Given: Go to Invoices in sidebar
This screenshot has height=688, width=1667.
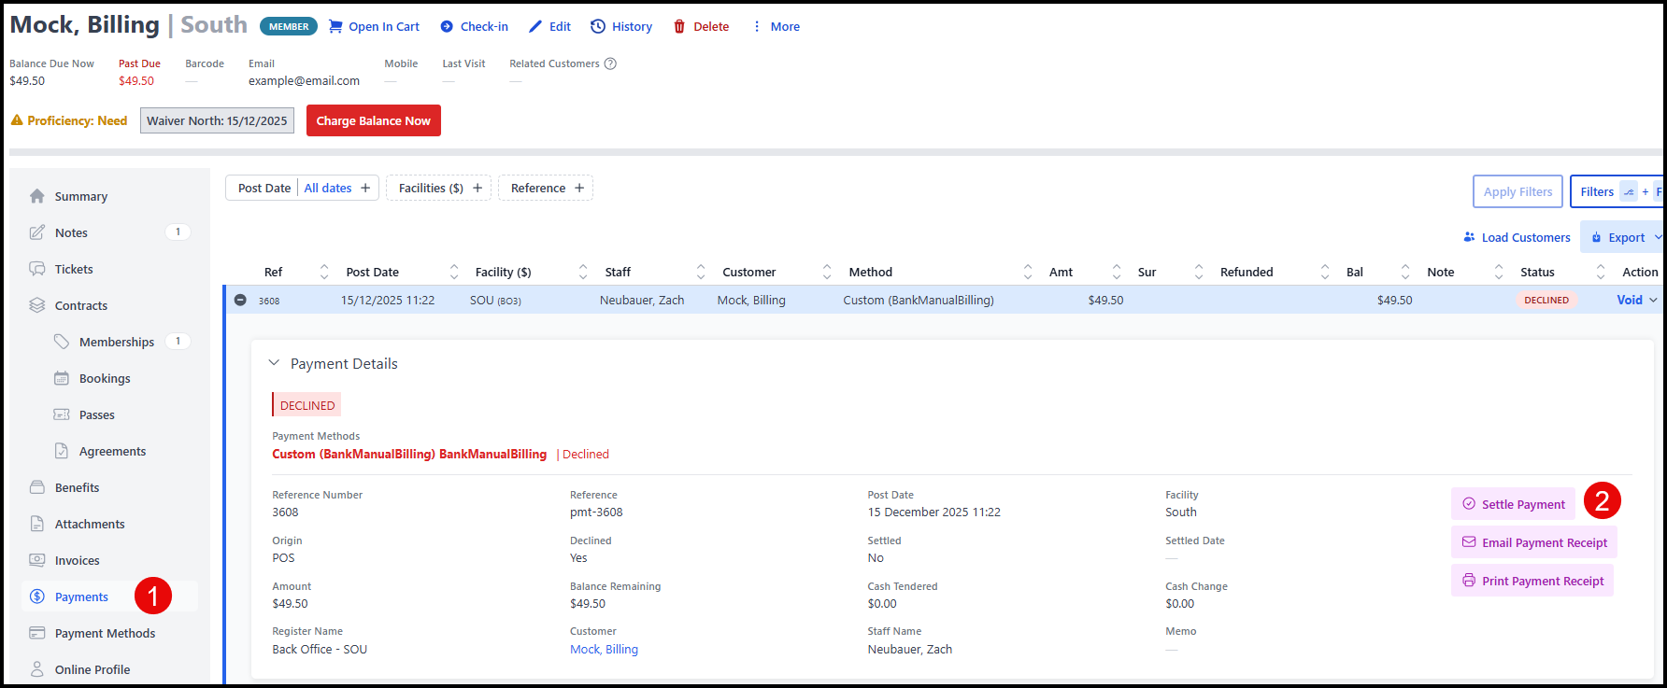Looking at the screenshot, I should 77,560.
